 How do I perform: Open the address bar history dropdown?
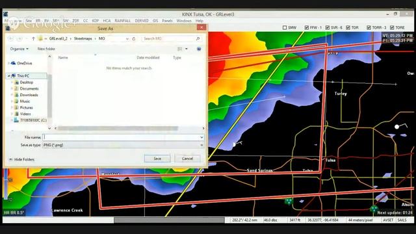tap(127, 39)
